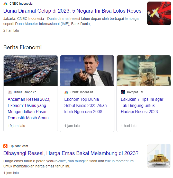This screenshot has width=173, height=178.
Task: Click '1 jam lalu' below Liputan6 article
Action: pyautogui.click(x=11, y=173)
